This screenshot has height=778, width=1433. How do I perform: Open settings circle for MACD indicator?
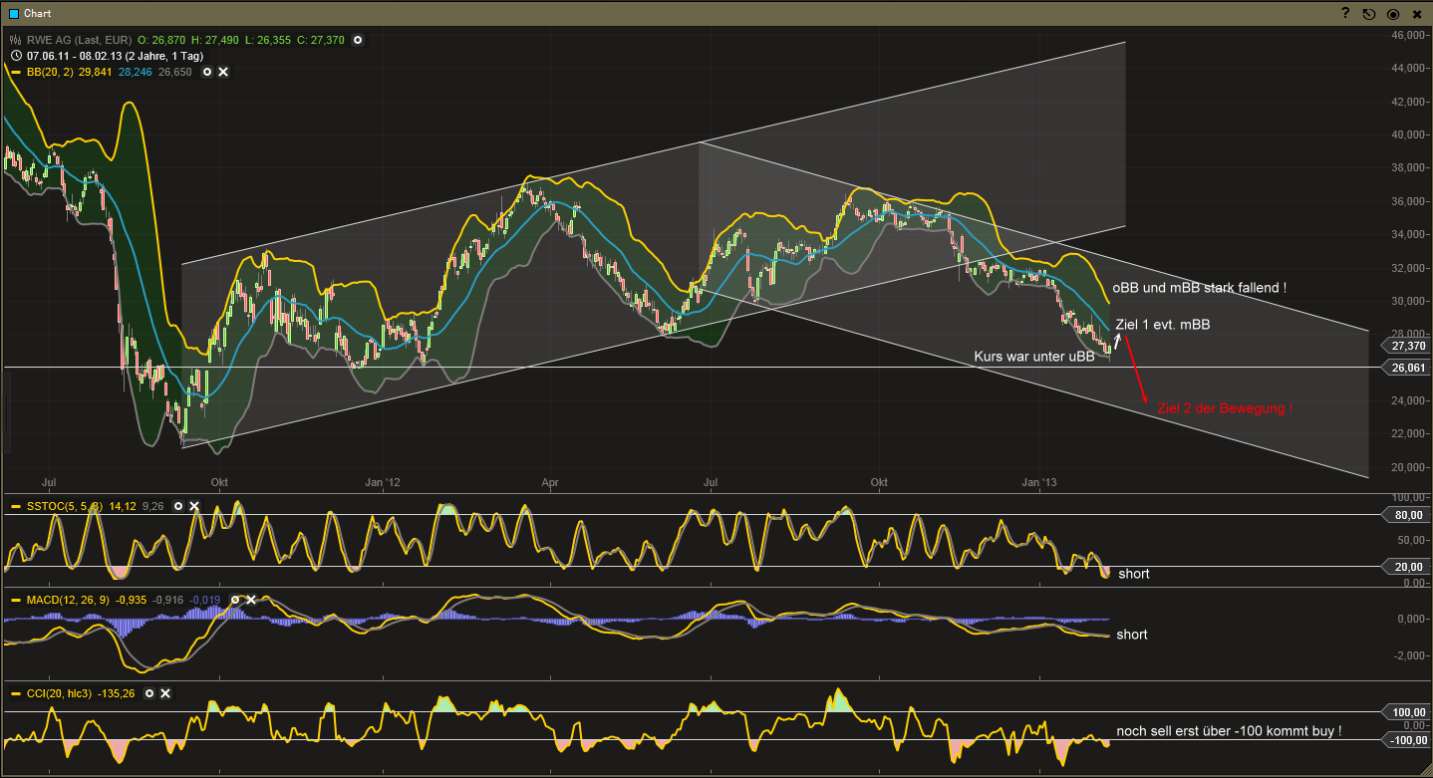coord(235,600)
